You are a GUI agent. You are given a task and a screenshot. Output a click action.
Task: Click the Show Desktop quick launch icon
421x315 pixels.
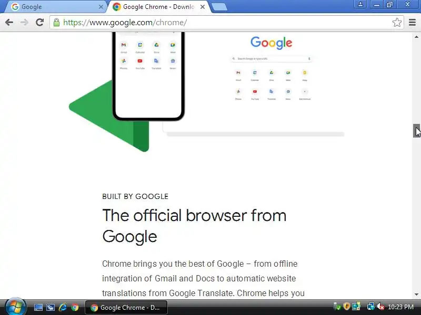pos(38,307)
